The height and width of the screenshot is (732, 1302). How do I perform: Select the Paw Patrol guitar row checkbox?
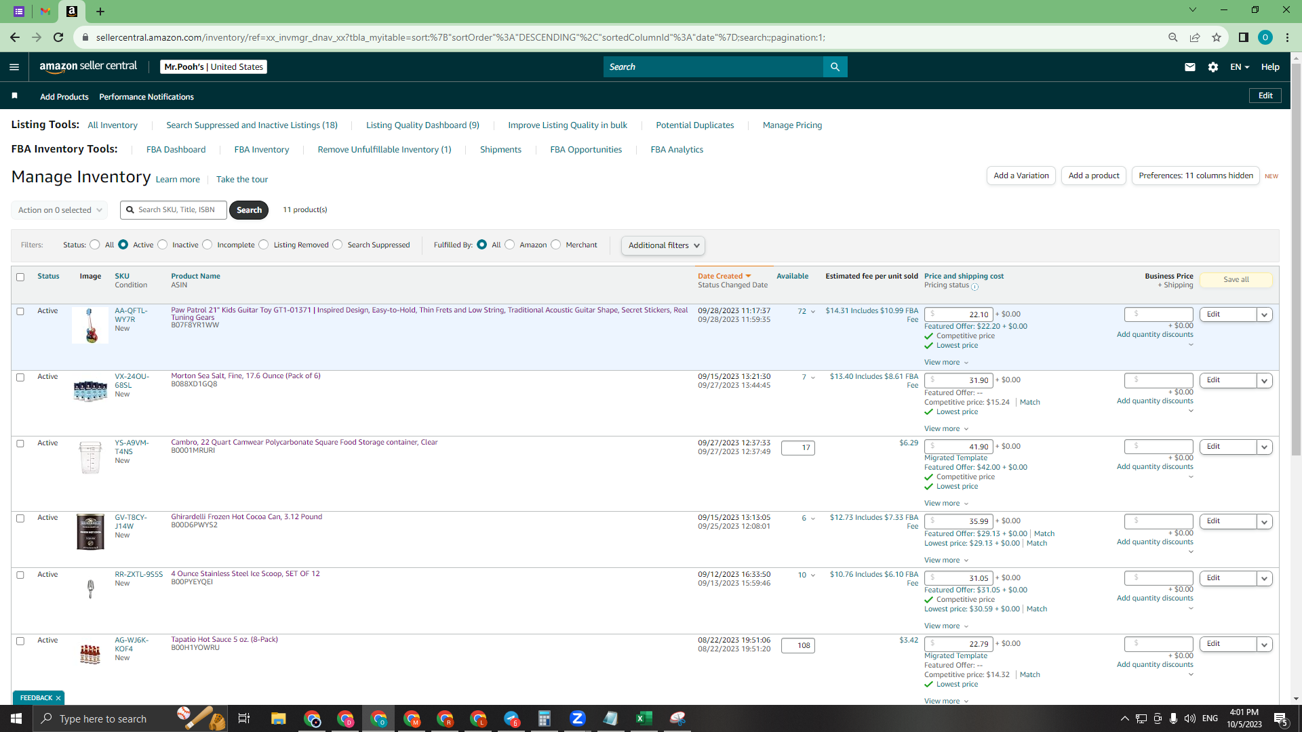[x=20, y=311]
